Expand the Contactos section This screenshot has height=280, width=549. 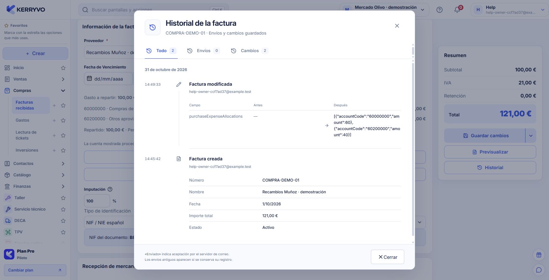(x=35, y=164)
